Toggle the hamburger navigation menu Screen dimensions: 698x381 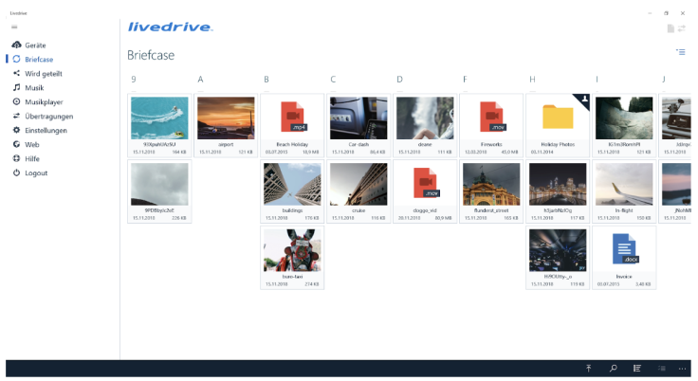[x=14, y=27]
